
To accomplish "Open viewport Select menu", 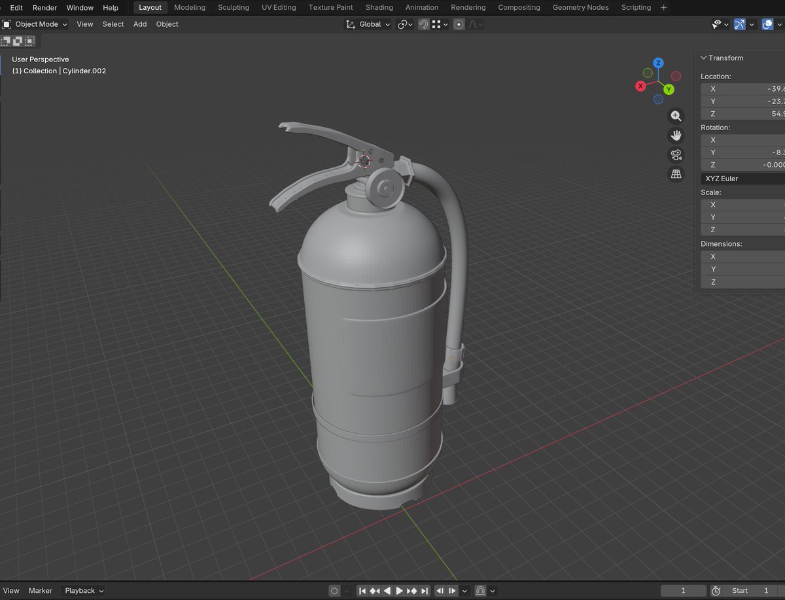I will [113, 24].
